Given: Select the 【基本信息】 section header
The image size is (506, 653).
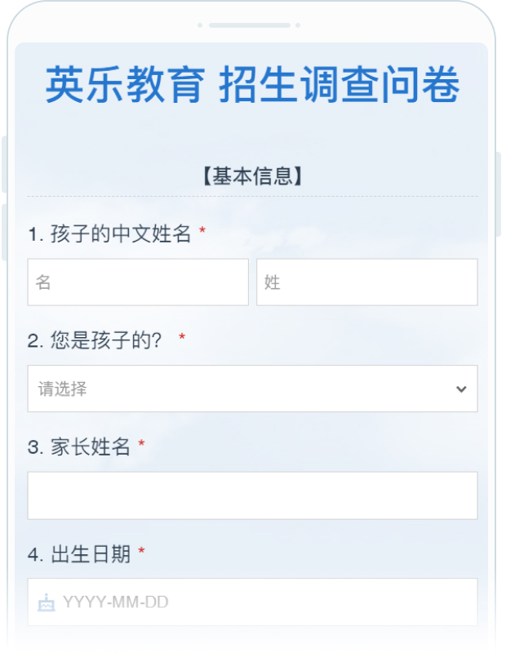Looking at the screenshot, I should coord(252,175).
